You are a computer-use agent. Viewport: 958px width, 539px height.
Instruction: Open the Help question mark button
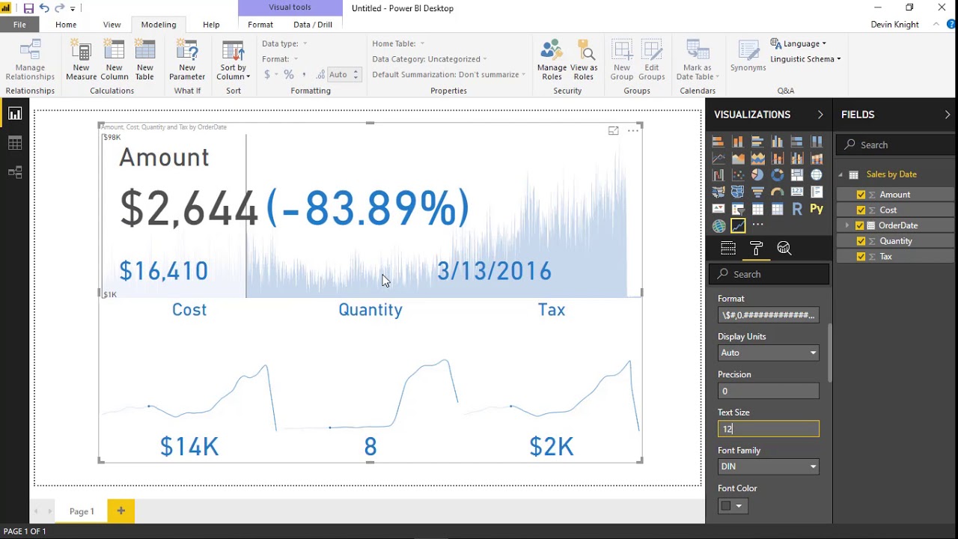951,25
